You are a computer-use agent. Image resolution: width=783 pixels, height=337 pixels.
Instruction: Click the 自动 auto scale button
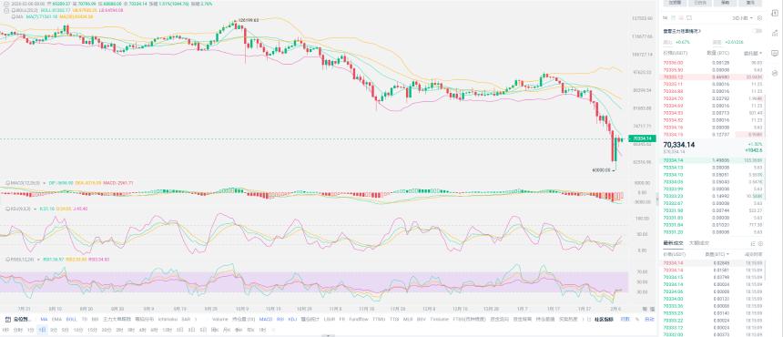point(649,319)
